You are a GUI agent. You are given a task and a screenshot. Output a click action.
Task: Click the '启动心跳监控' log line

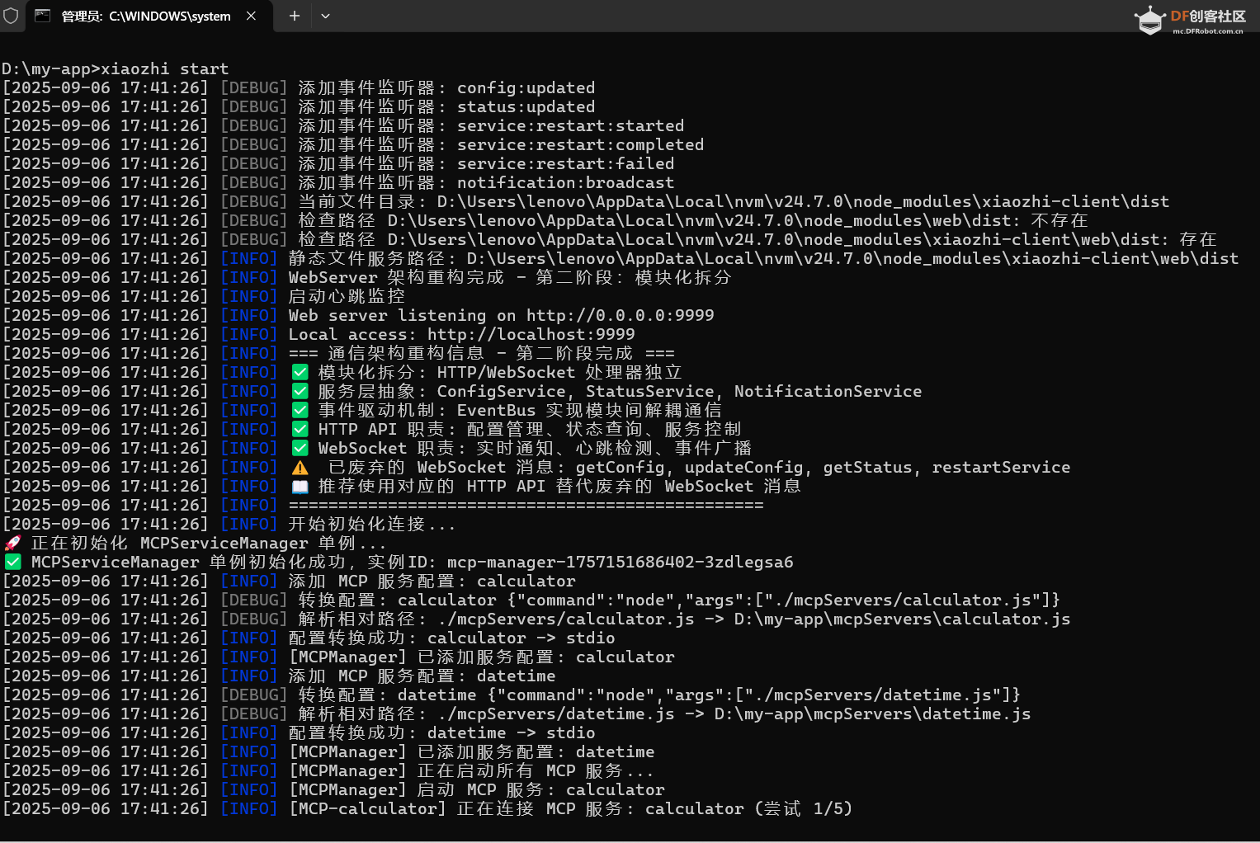coord(347,296)
